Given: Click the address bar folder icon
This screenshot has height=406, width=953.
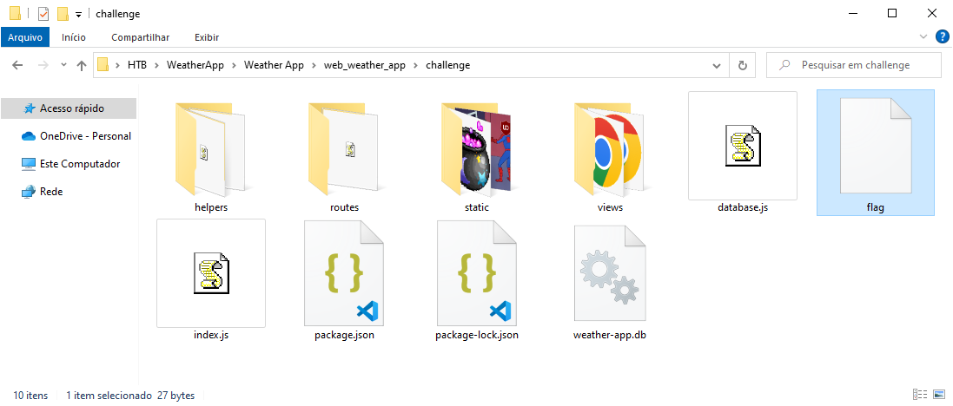Looking at the screenshot, I should pos(103,65).
